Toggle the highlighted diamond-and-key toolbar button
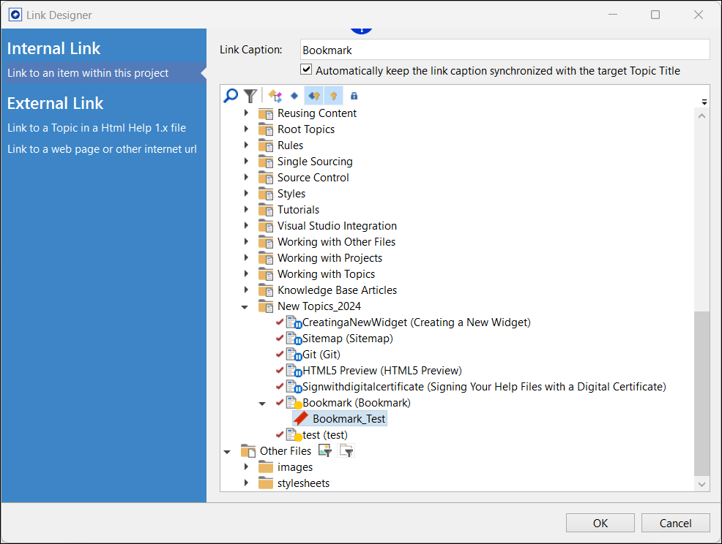Image resolution: width=722 pixels, height=544 pixels. [314, 95]
